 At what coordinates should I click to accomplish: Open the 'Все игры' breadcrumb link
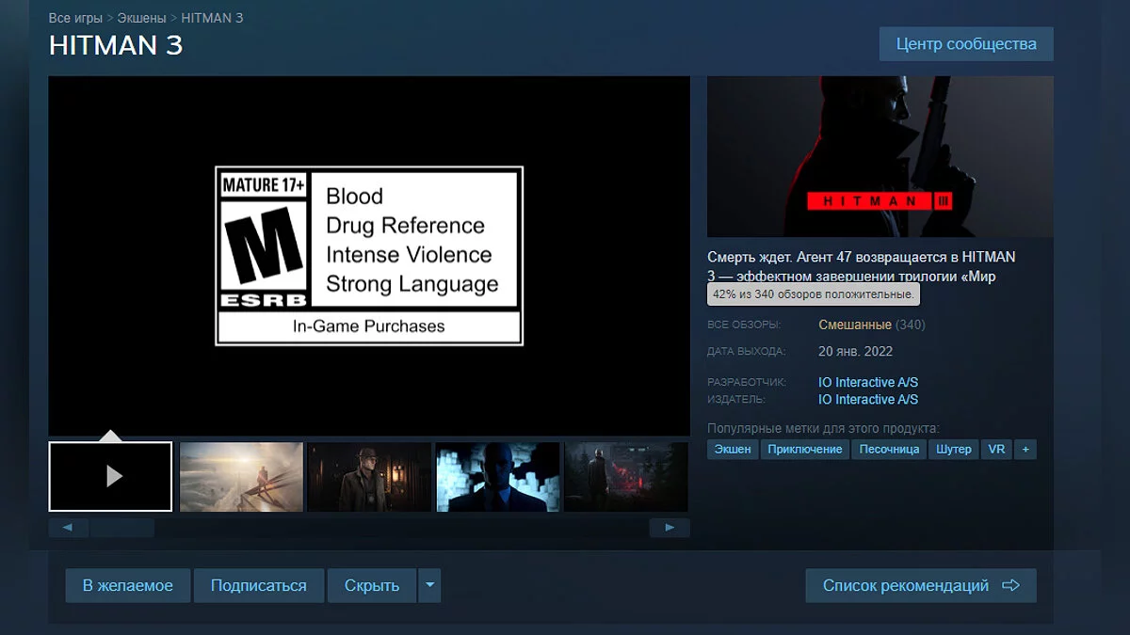coord(76,18)
